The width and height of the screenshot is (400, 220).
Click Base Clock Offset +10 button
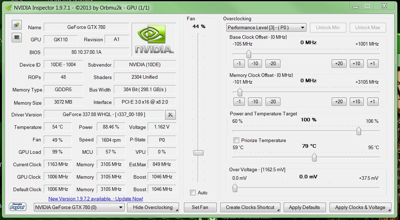(x=356, y=64)
